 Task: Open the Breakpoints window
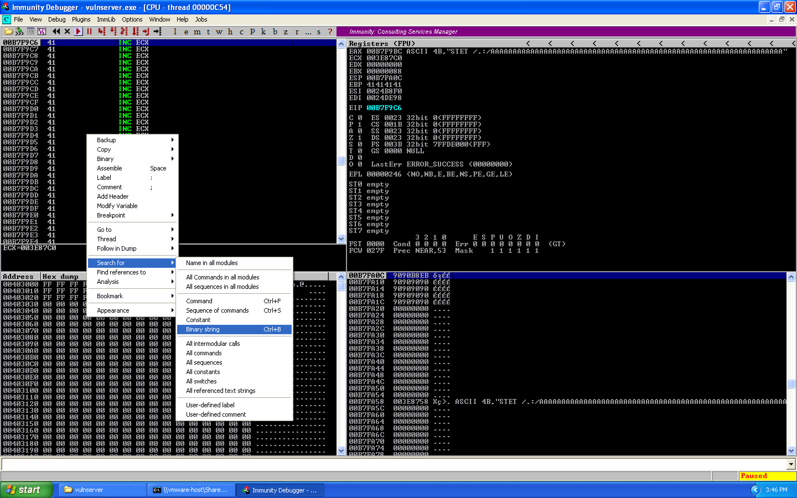[x=275, y=32]
